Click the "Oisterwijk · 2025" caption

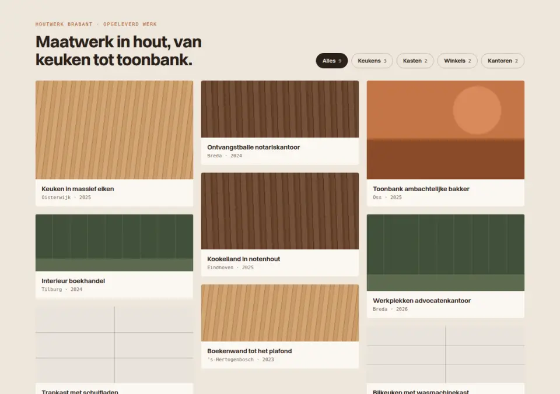point(66,198)
